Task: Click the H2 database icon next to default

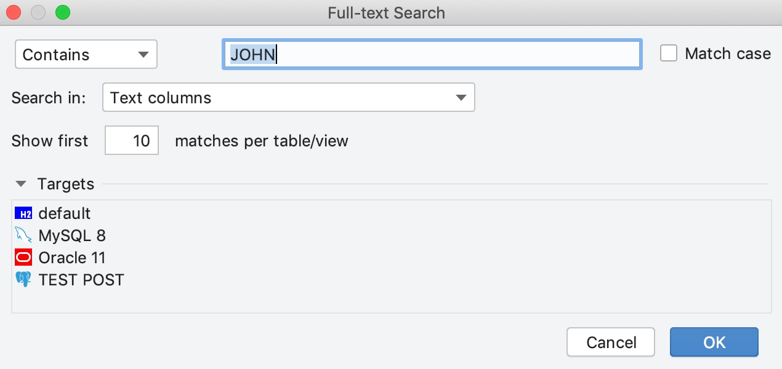Action: coord(23,213)
